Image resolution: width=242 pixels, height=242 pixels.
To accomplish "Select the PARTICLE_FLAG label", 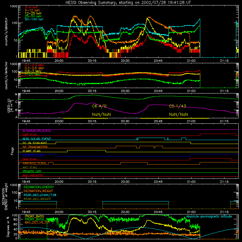I will point(34,163).
